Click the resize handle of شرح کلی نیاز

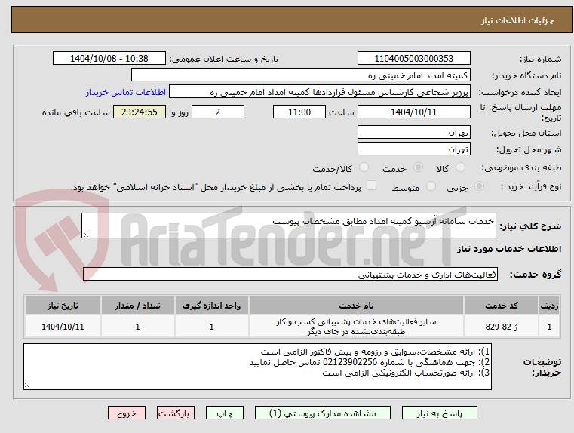click(x=85, y=235)
